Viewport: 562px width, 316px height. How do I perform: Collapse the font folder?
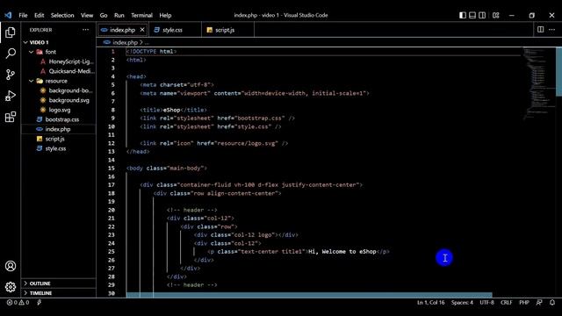coord(32,52)
